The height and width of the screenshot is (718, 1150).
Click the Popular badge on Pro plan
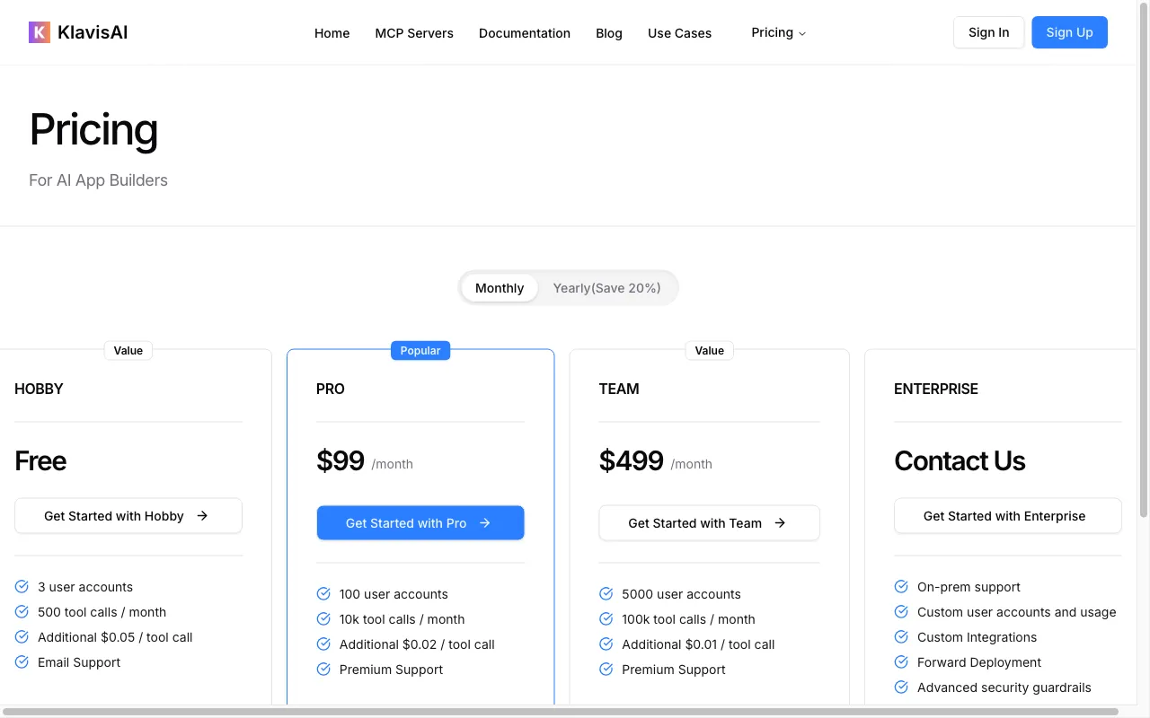click(x=420, y=351)
